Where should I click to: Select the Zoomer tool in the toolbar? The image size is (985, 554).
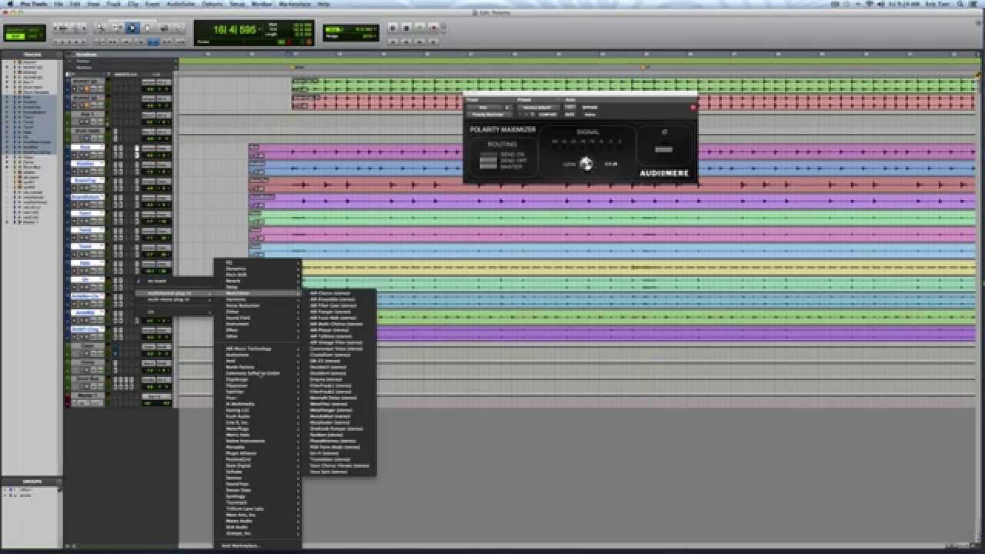(x=101, y=28)
